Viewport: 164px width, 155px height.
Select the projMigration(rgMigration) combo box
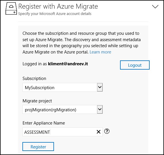[x=62, y=110]
